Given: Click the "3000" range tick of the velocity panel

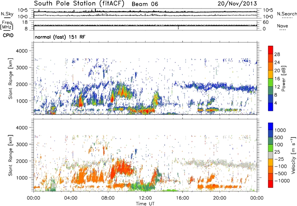Looking at the screenshot, I should click(22, 144).
